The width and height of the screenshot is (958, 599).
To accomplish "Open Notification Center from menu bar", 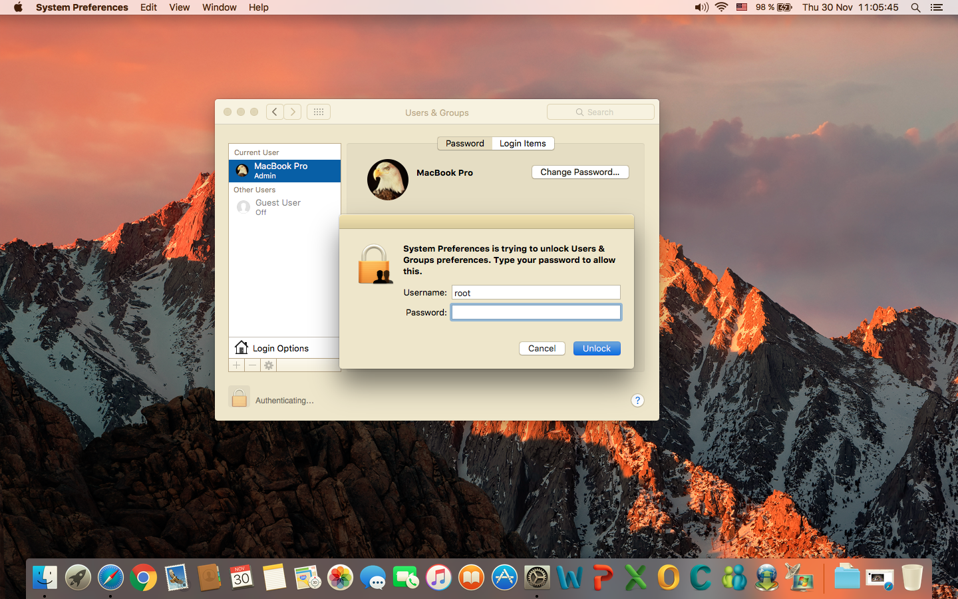I will pyautogui.click(x=937, y=7).
